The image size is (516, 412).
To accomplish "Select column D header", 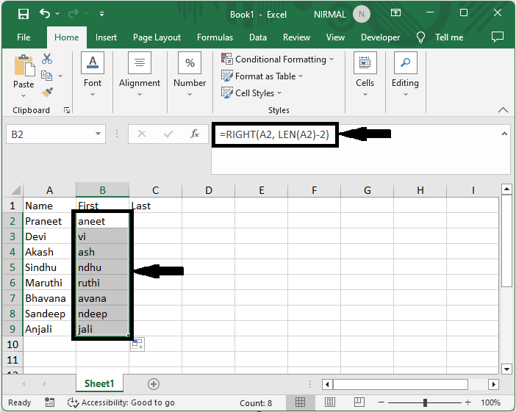I will [208, 190].
